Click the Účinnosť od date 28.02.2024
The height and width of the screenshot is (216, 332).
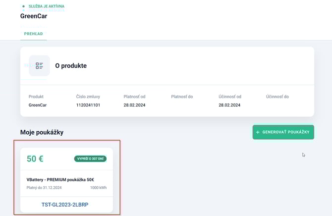click(229, 105)
